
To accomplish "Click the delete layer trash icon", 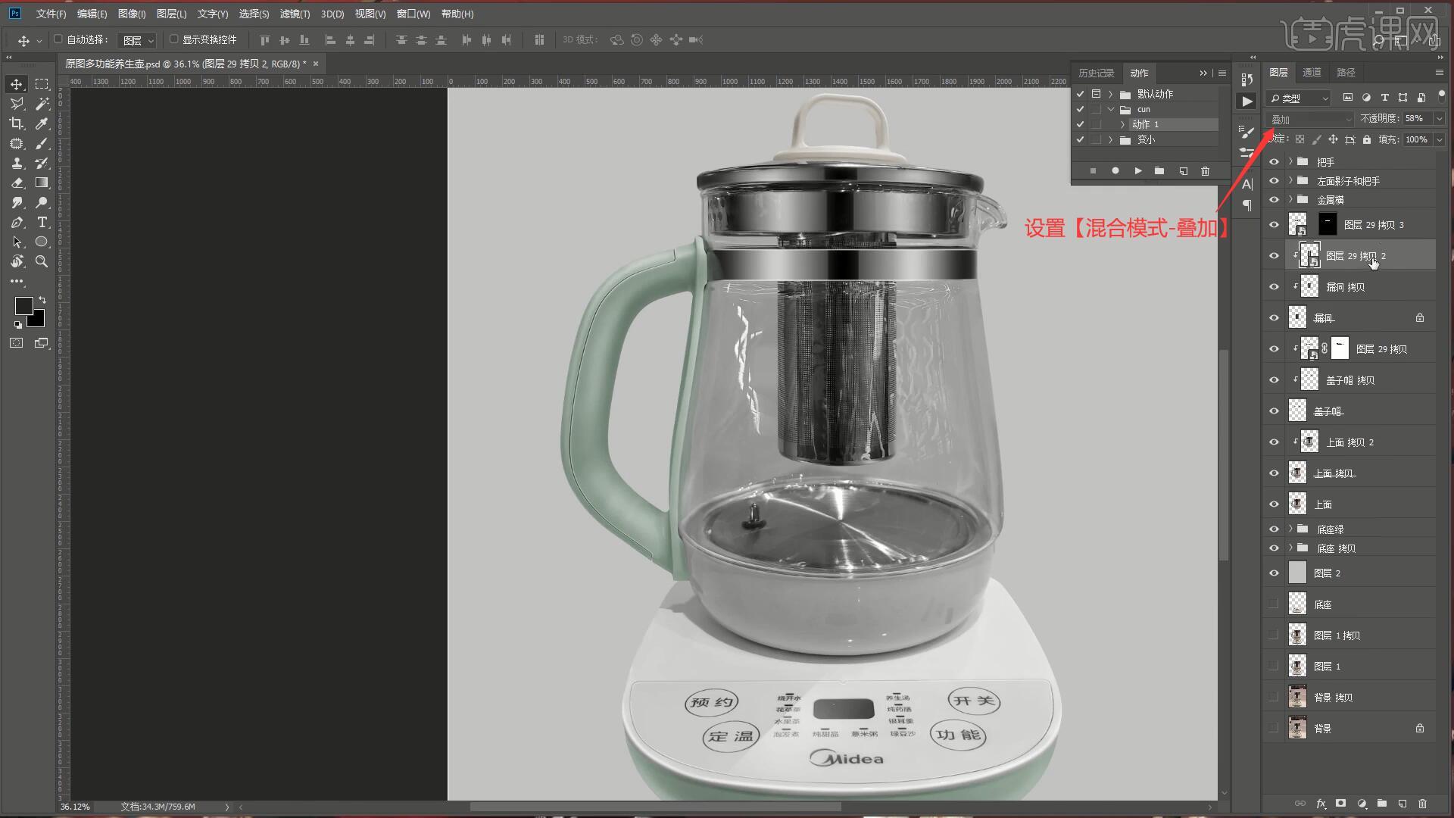I will coord(1422,804).
